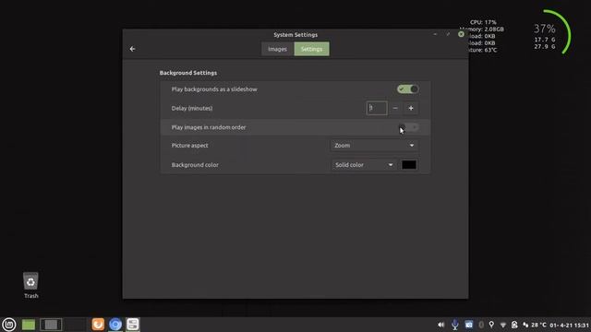This screenshot has width=591, height=332.
Task: Click the green show desktop panel icon
Action: [29, 325]
